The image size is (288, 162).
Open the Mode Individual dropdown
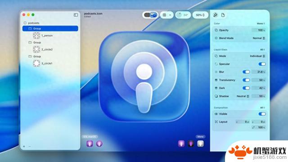257,56
